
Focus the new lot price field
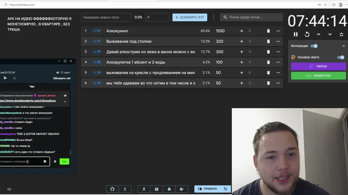click(x=157, y=17)
